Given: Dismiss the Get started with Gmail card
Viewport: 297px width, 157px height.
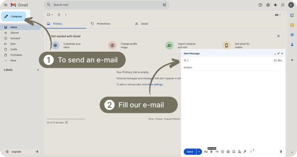Looking at the screenshot, I should (x=278, y=36).
